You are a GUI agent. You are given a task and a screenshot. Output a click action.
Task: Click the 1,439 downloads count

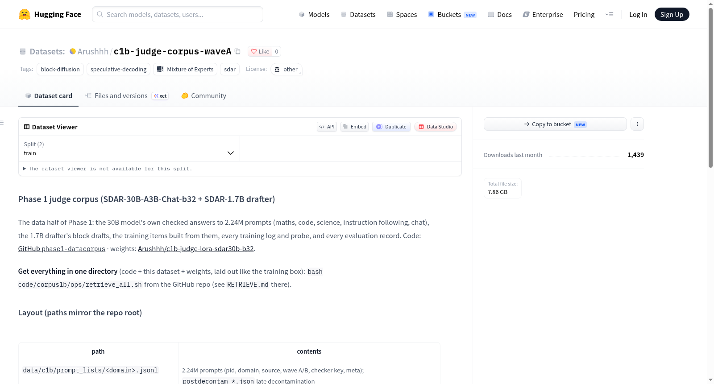point(635,155)
